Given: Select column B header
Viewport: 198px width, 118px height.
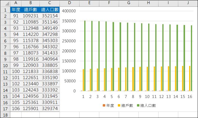Looking at the screenshot, I should (31, 3).
